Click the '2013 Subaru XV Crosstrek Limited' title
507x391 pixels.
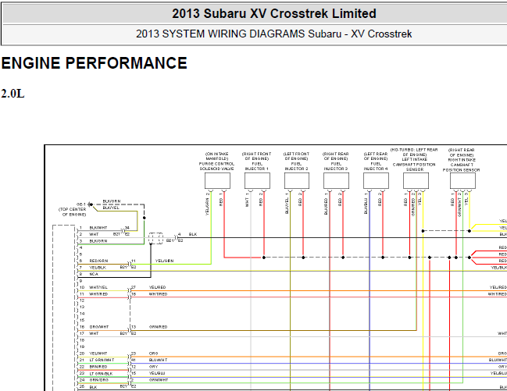click(x=274, y=14)
